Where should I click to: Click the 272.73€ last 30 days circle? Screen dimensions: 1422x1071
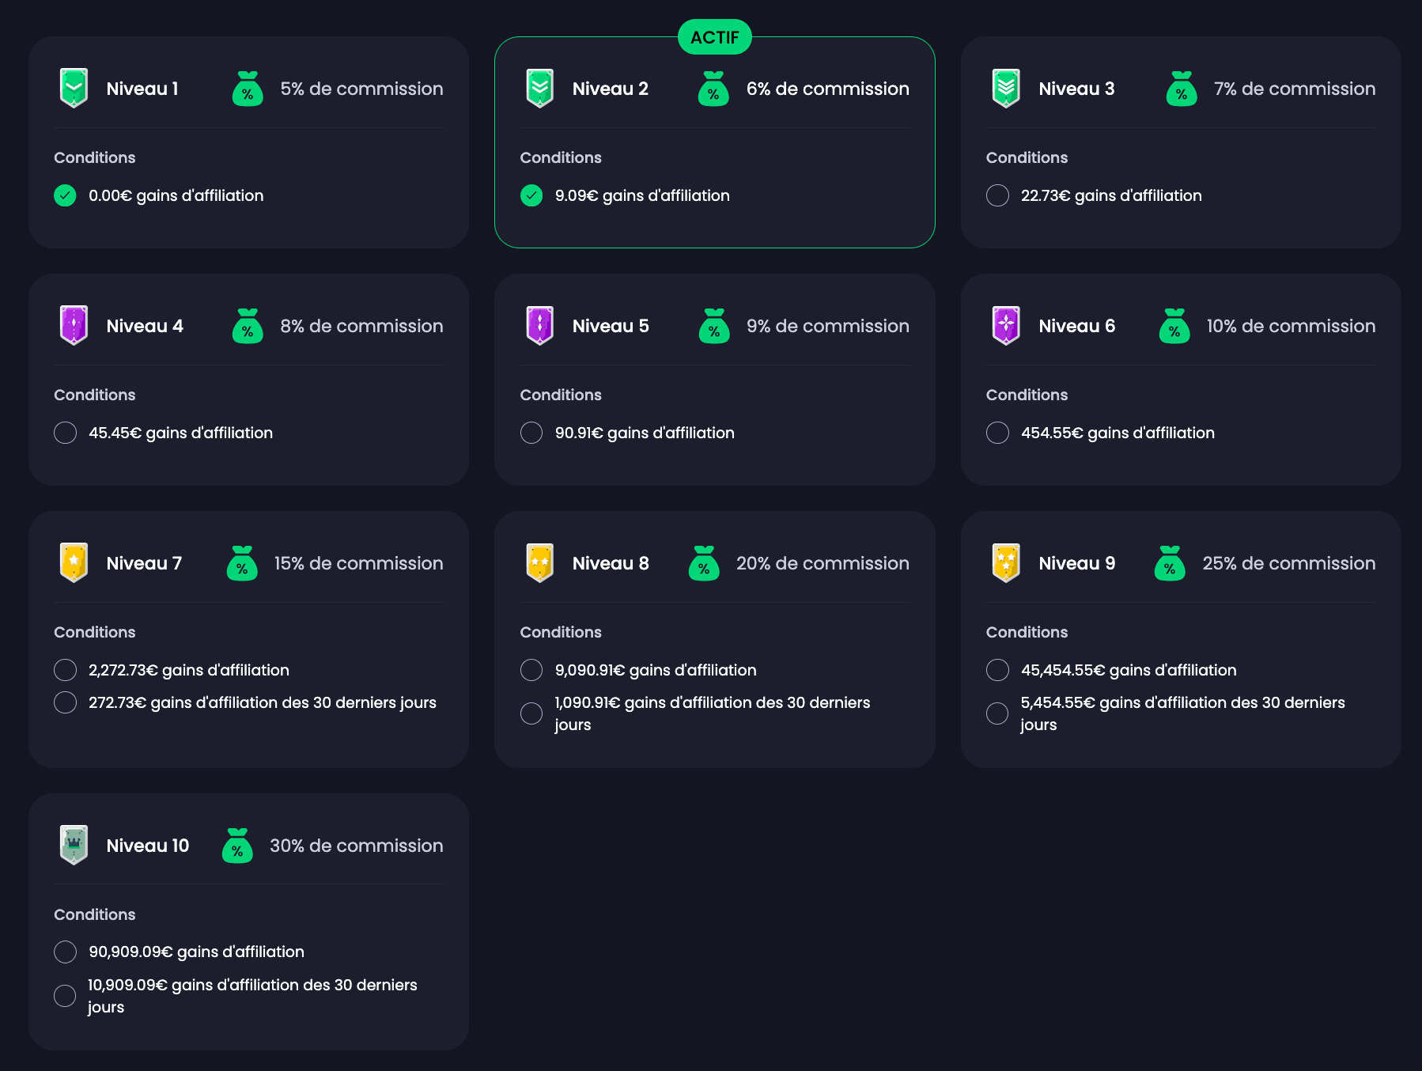[x=65, y=702]
